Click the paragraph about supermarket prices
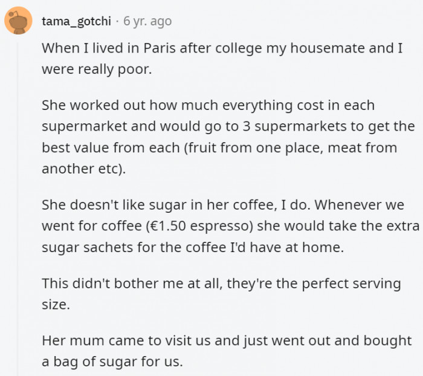This screenshot has width=423, height=376. point(228,137)
